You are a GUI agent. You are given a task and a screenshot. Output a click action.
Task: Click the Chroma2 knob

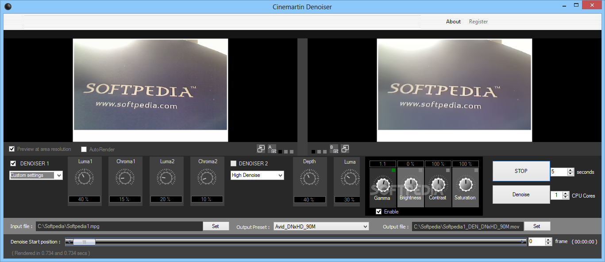(x=207, y=178)
